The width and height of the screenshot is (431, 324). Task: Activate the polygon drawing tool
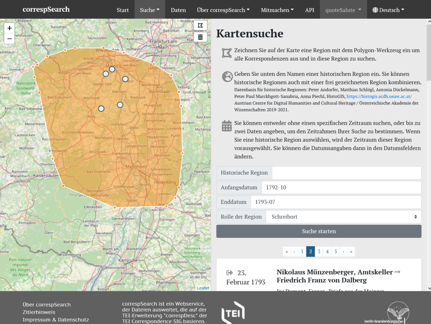click(200, 25)
